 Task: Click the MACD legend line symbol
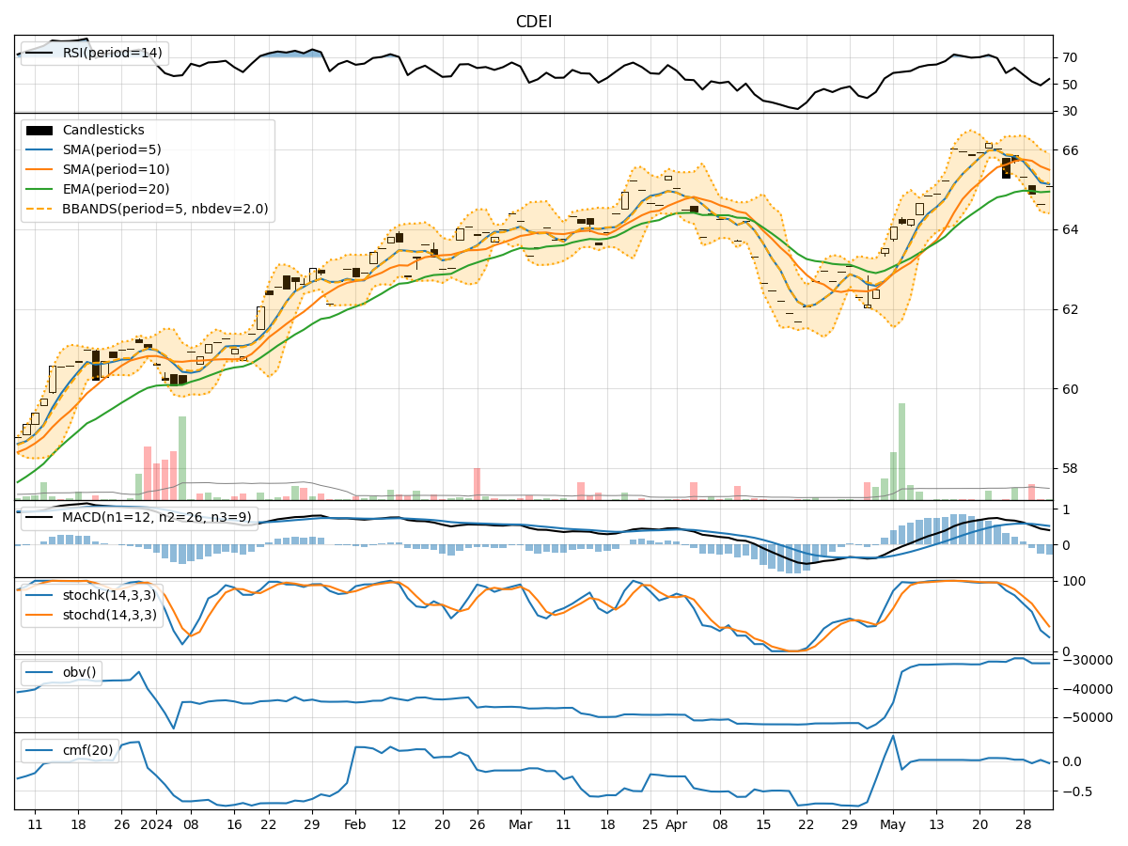click(x=37, y=516)
